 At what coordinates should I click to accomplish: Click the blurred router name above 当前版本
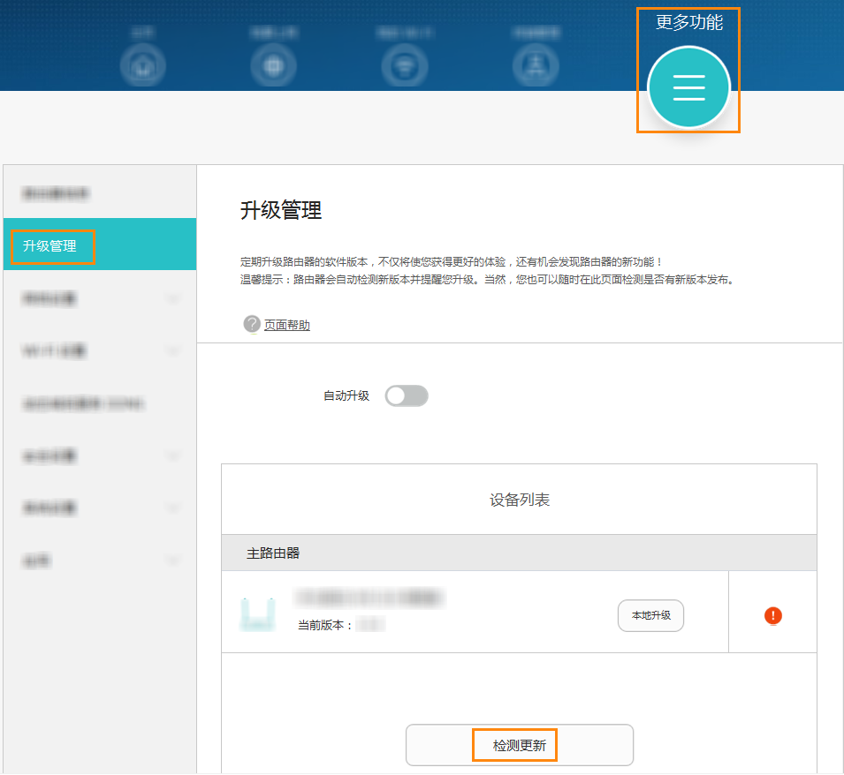(x=369, y=598)
